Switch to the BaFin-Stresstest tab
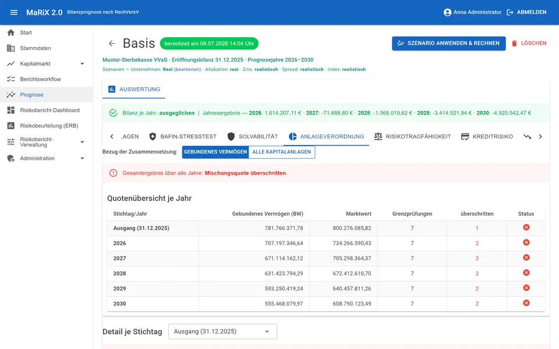Viewport: 559px width, 349px height. 182,136
